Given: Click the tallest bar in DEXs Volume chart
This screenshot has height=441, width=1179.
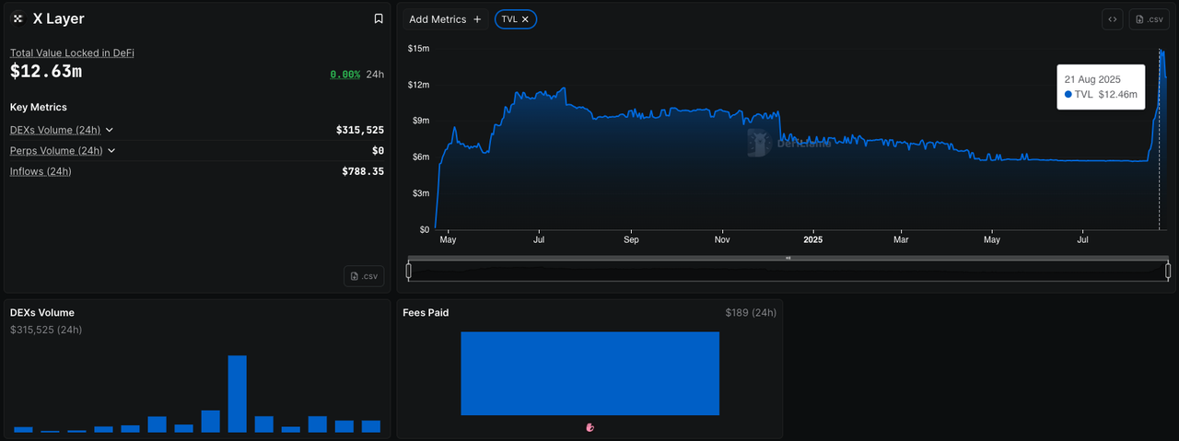Looking at the screenshot, I should [237, 393].
